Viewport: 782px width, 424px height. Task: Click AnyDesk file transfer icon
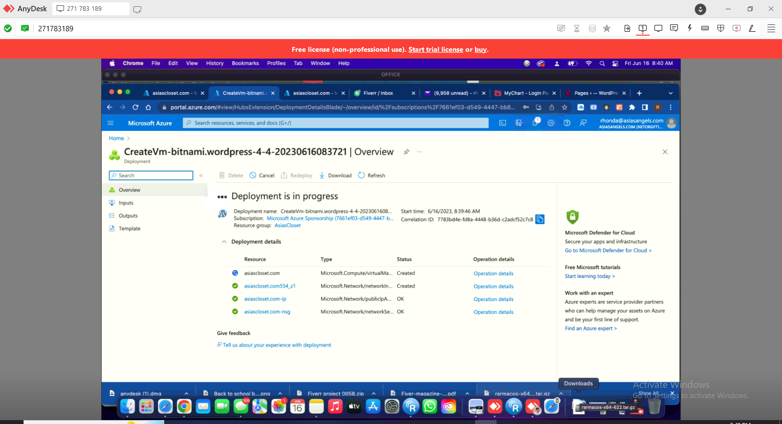coord(627,28)
